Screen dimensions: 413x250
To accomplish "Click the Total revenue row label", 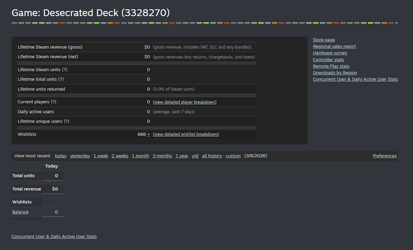I will click(x=27, y=189).
